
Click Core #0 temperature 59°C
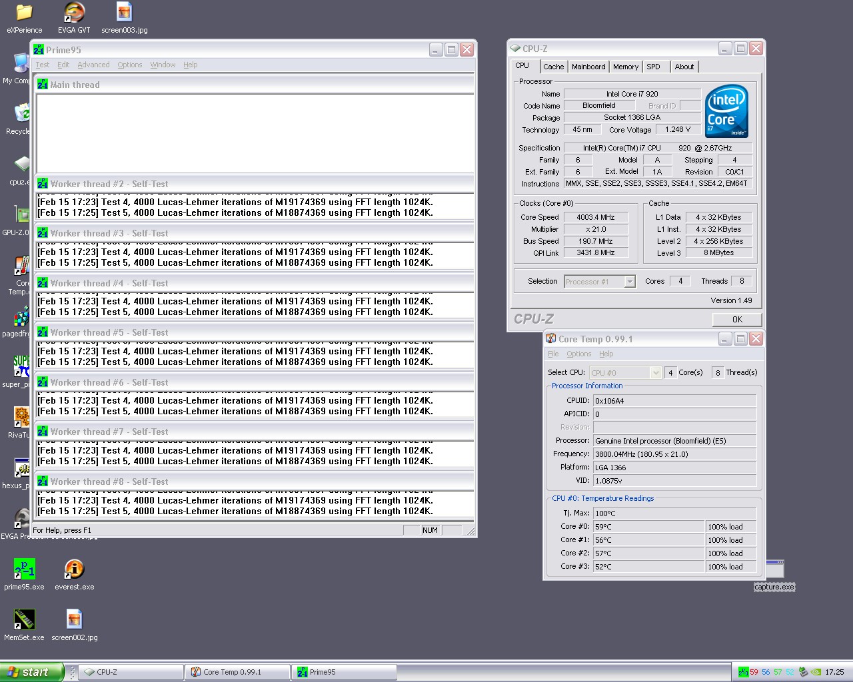pos(649,527)
